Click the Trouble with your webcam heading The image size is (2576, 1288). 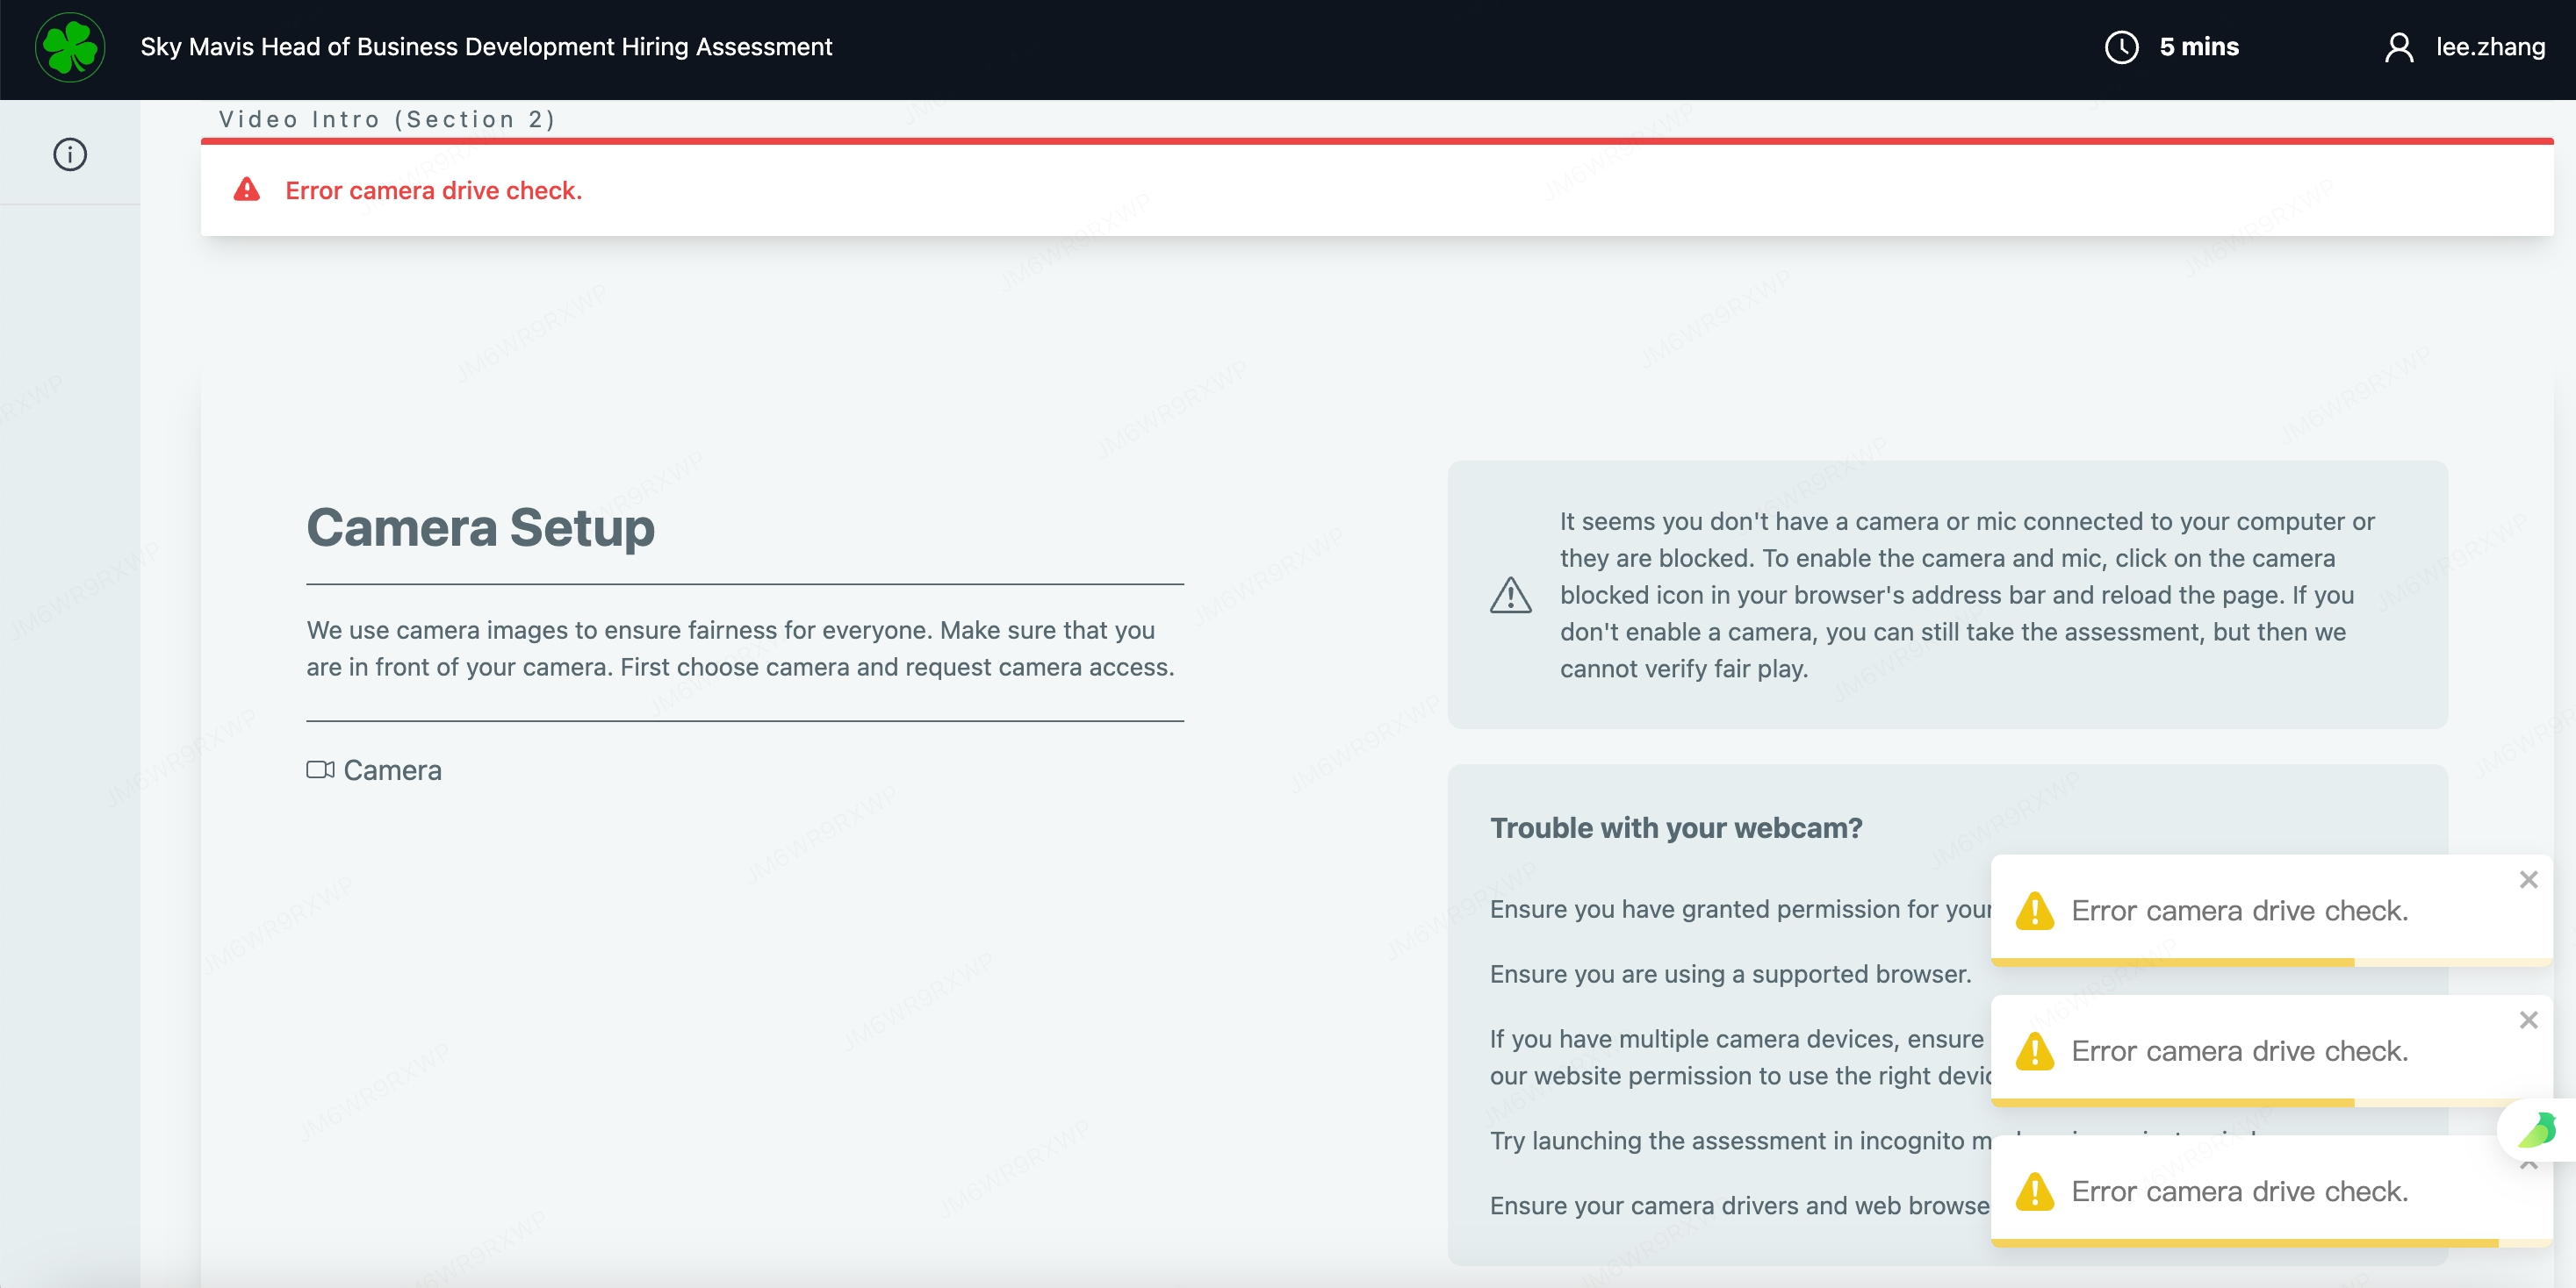click(x=1676, y=827)
